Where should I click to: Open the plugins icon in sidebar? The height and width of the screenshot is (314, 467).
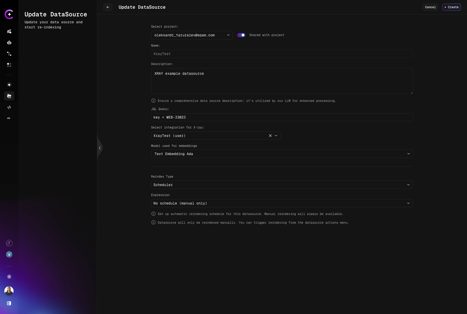[9, 85]
